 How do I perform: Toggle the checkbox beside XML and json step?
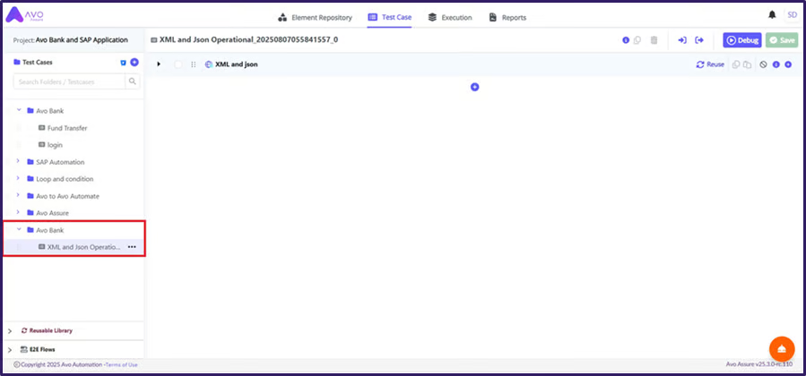[178, 64]
